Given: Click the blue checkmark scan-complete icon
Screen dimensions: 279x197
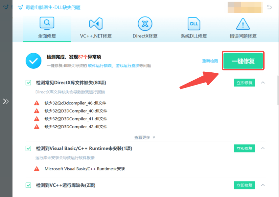Looking at the screenshot, I should 34,61.
